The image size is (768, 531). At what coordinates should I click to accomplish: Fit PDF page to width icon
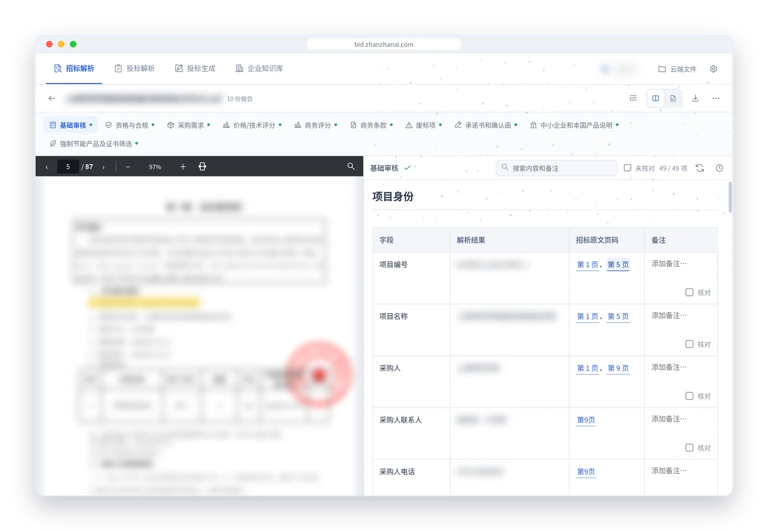point(203,167)
